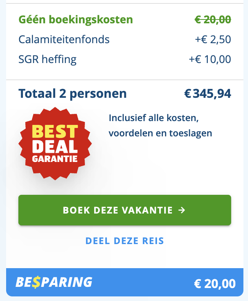
Task: Click the green BOEK DEZE VAKANTIE button
Action: (125, 210)
